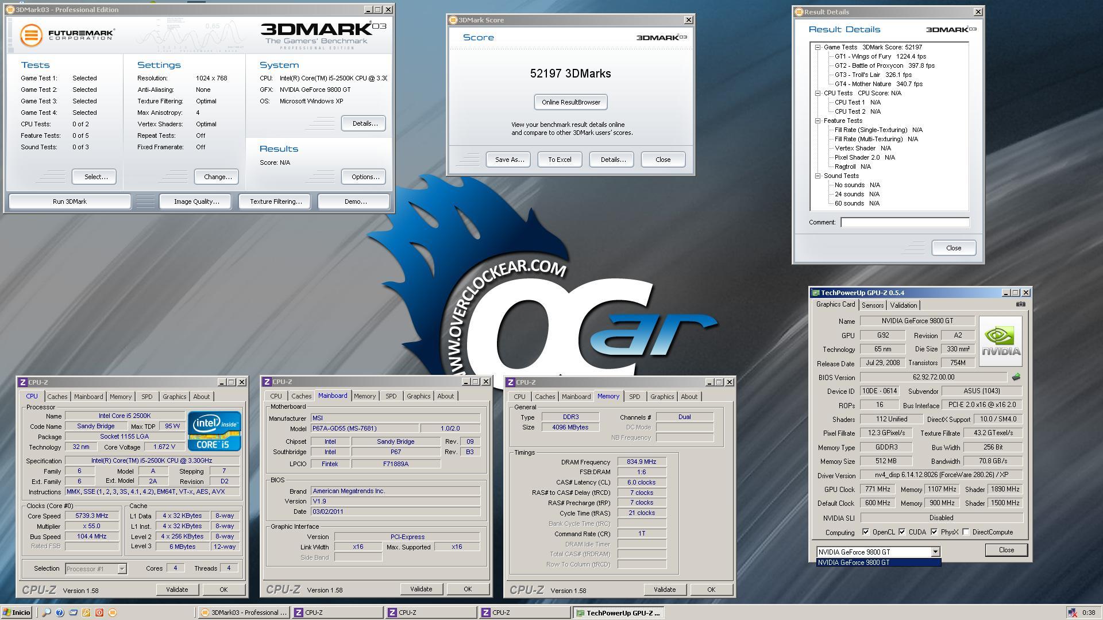Open the About tab in CPU-Z CPU window
1103x620 pixels.
click(201, 397)
